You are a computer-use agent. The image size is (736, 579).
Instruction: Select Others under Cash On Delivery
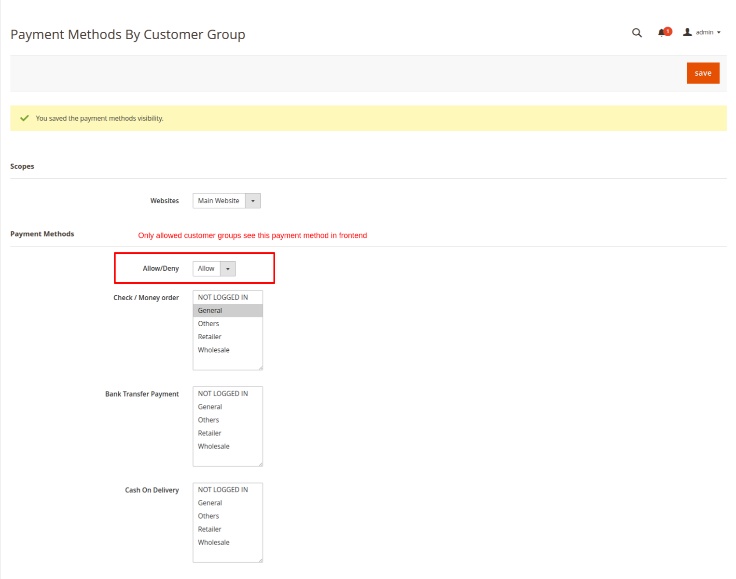coord(208,516)
